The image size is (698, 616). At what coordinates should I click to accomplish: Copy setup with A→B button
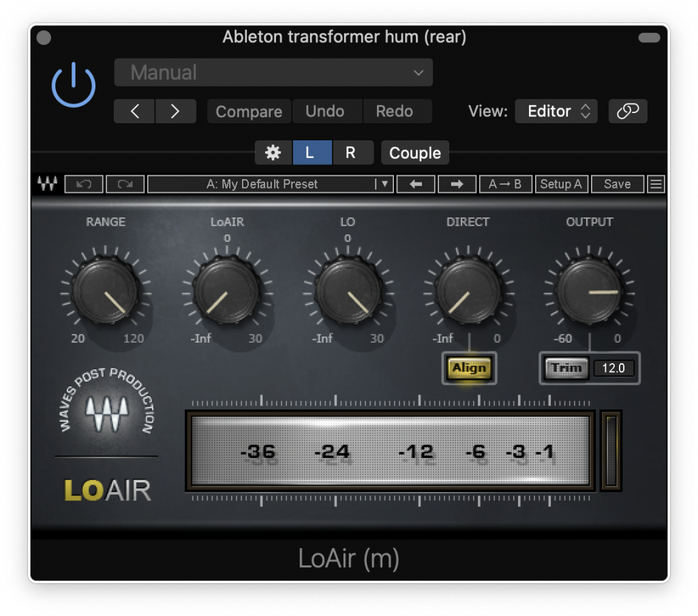click(505, 184)
